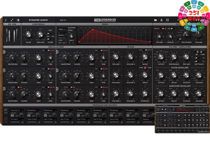The image size is (210, 142).
Task: Adjust the Glide knob
Action: [x=28, y=34]
